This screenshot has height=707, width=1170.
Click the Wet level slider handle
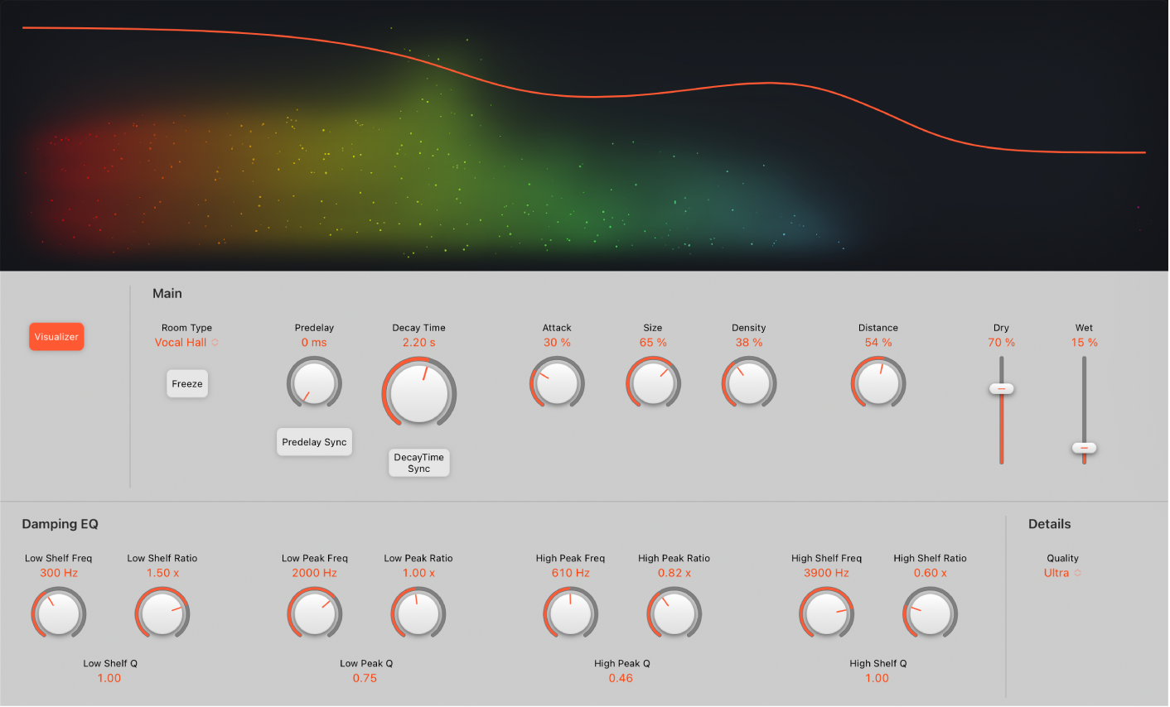click(1084, 448)
